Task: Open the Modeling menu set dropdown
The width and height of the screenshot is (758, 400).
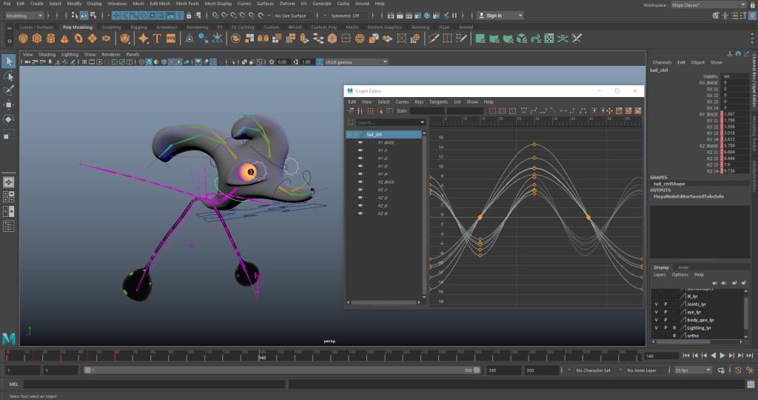Action: tap(25, 15)
